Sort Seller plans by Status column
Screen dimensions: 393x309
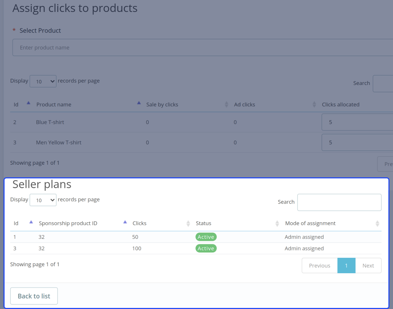[x=237, y=223]
